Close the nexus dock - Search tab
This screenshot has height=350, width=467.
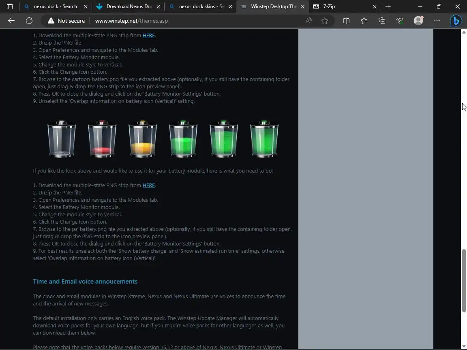(86, 6)
